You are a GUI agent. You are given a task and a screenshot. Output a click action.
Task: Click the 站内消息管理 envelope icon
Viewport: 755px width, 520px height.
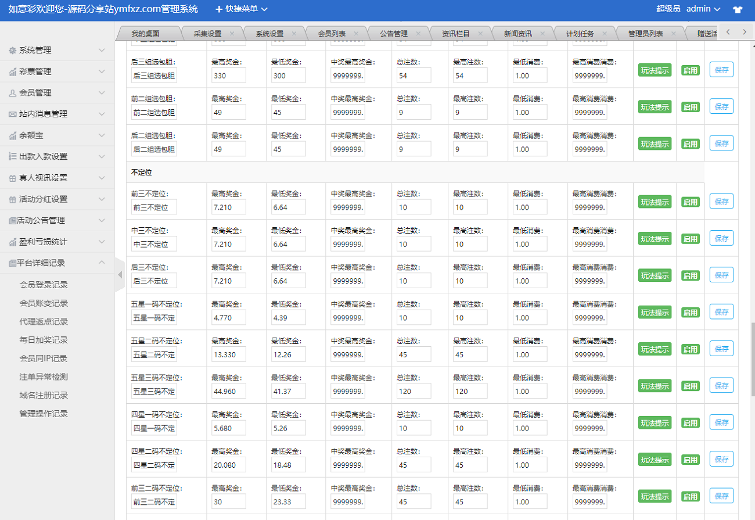click(12, 114)
